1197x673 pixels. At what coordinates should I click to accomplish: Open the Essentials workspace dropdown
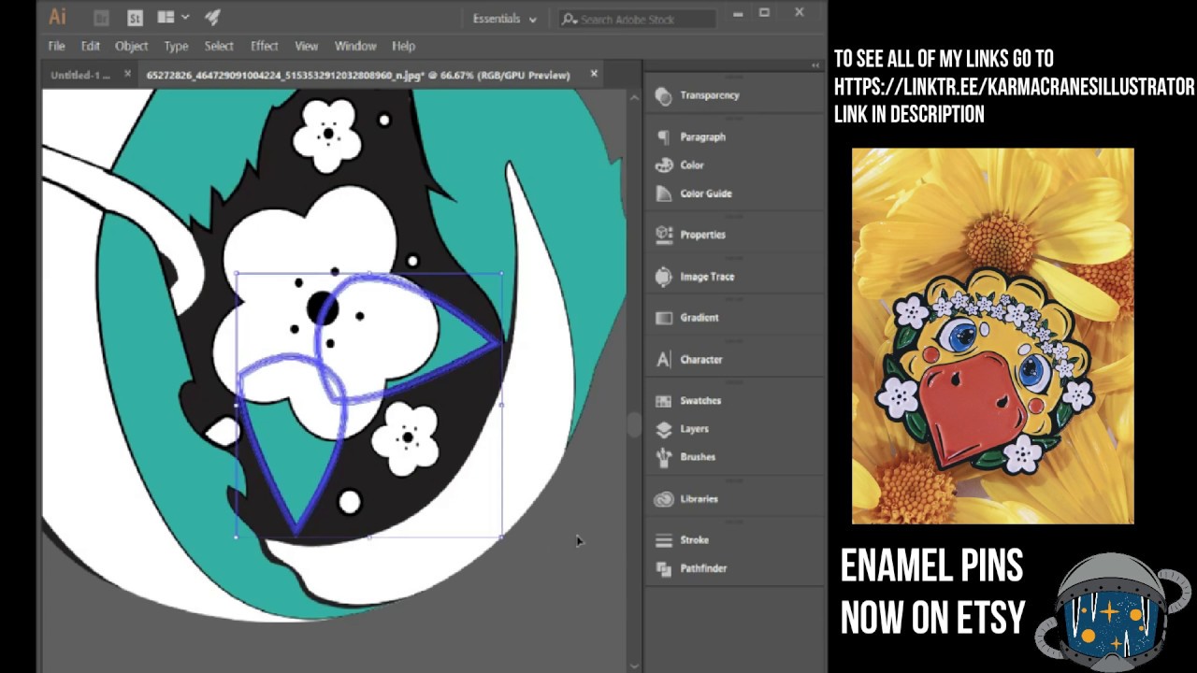(x=504, y=19)
